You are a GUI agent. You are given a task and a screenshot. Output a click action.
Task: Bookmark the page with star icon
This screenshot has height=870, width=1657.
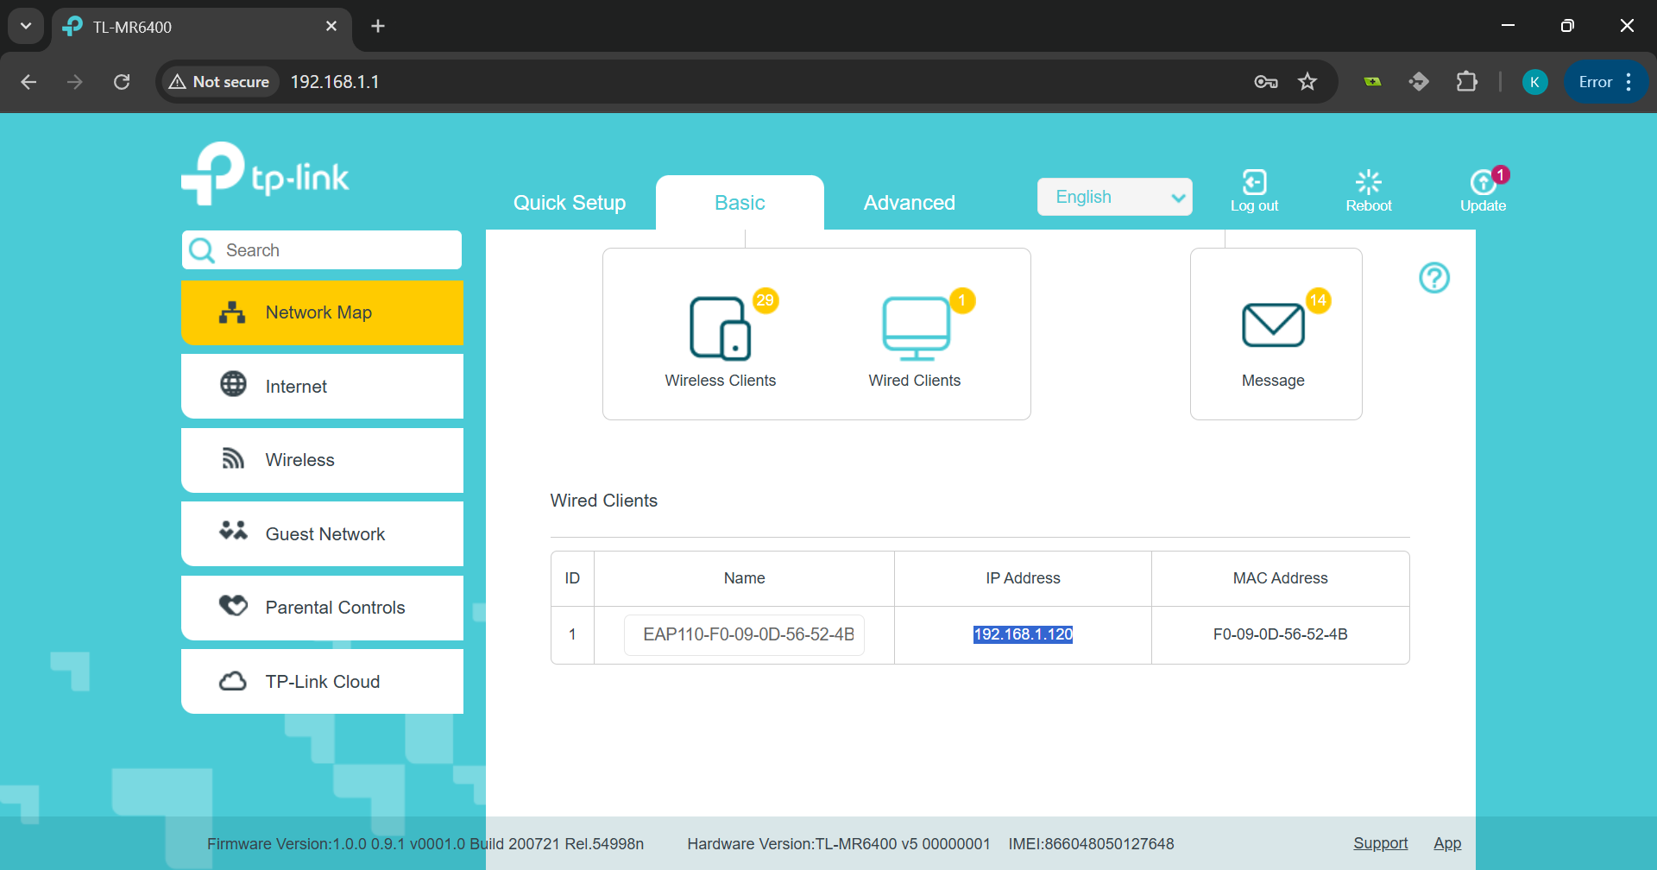tap(1307, 82)
